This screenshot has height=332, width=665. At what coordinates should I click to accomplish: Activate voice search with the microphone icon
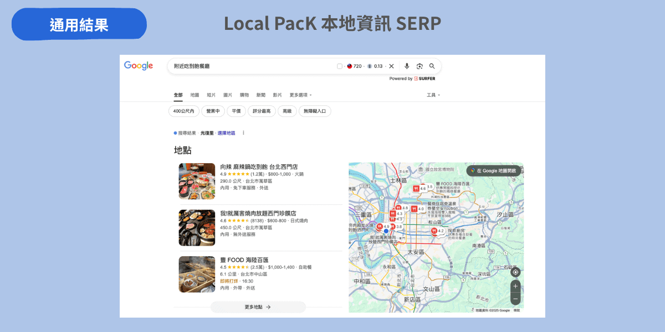[407, 66]
